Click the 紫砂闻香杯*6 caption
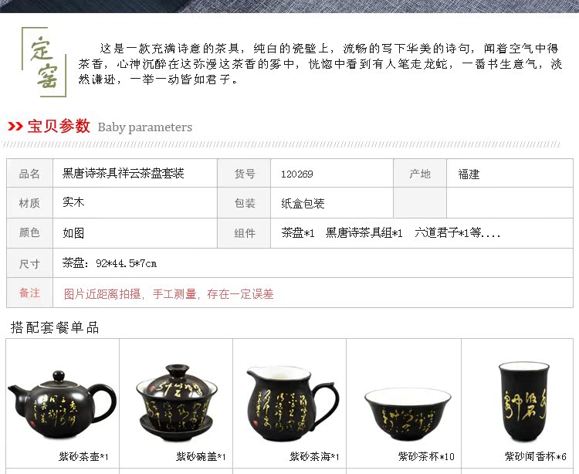 click(536, 457)
